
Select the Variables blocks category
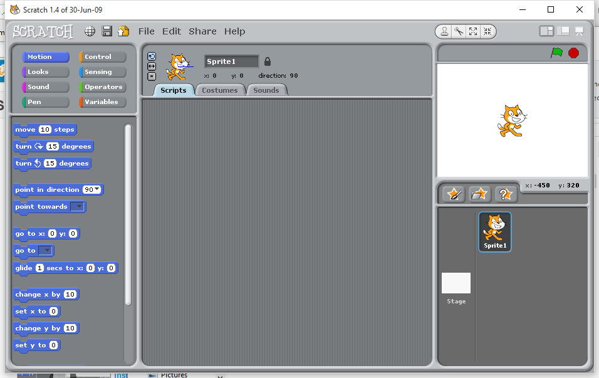[102, 102]
